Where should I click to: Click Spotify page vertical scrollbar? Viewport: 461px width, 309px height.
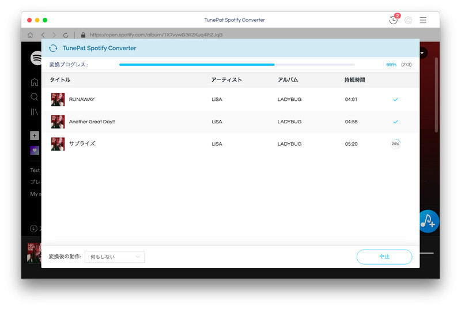pyautogui.click(x=437, y=95)
